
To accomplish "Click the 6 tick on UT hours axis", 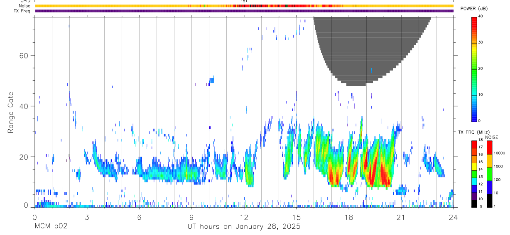I will (139, 217).
